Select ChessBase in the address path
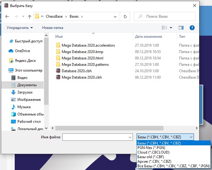This screenshot has width=212, height=170. tap(54, 16)
